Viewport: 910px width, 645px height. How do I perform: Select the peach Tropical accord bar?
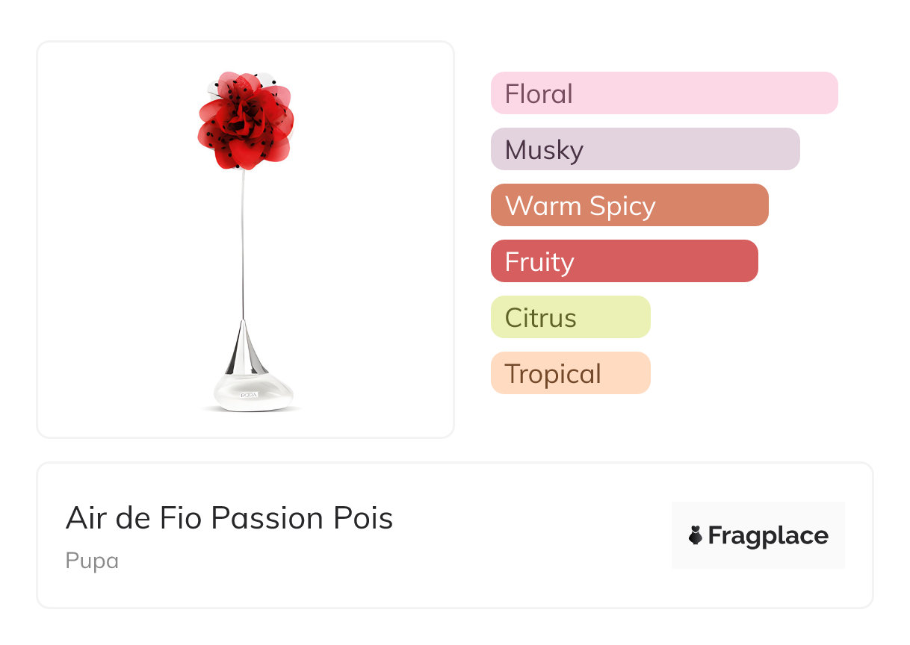pyautogui.click(x=570, y=373)
